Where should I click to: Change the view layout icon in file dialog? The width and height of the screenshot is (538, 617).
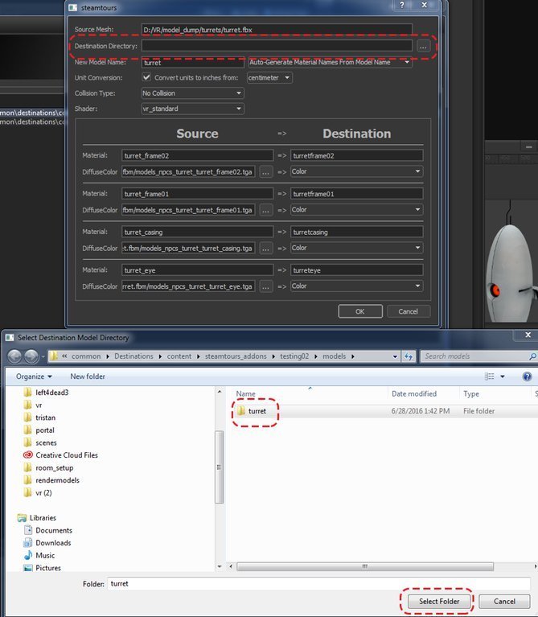pos(490,376)
